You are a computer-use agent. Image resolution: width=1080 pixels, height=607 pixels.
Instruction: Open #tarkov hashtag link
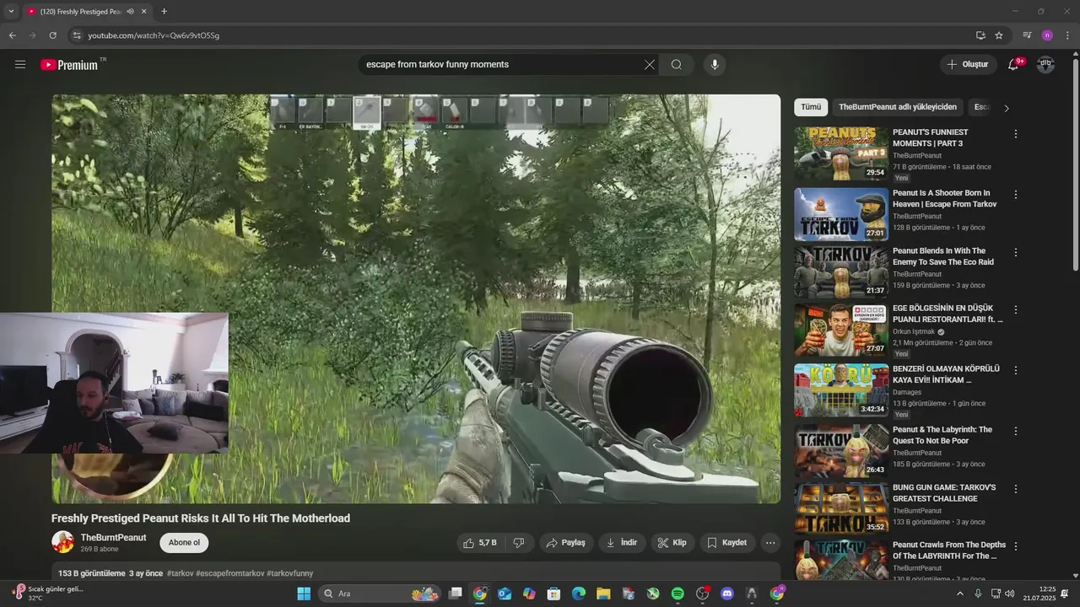[x=180, y=573]
